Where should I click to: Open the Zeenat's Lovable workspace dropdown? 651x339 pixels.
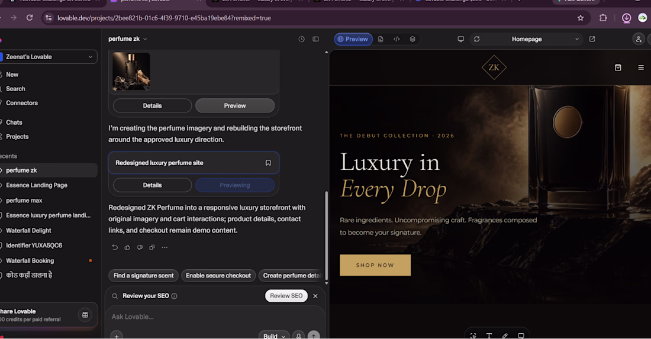pyautogui.click(x=48, y=57)
